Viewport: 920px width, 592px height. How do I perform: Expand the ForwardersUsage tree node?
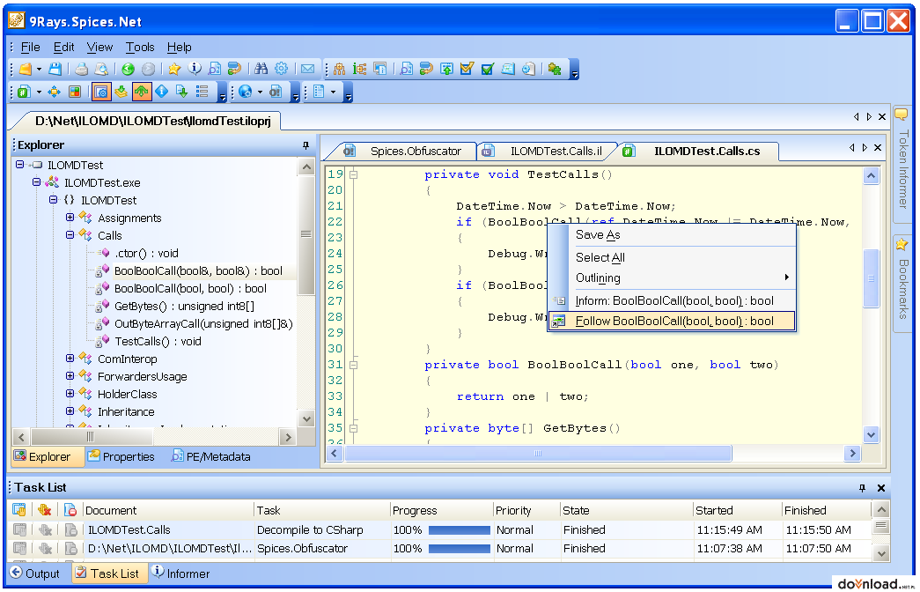[x=70, y=376]
